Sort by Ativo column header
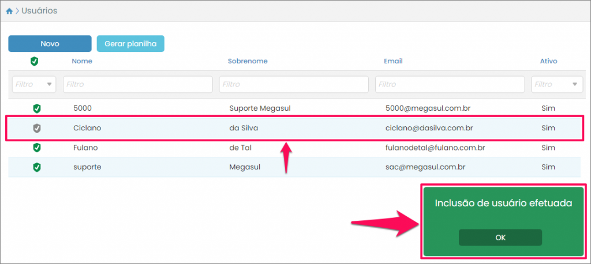Image resolution: width=591 pixels, height=264 pixels. point(548,61)
